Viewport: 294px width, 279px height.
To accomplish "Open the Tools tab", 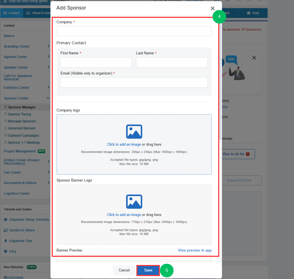I will point(253,13).
